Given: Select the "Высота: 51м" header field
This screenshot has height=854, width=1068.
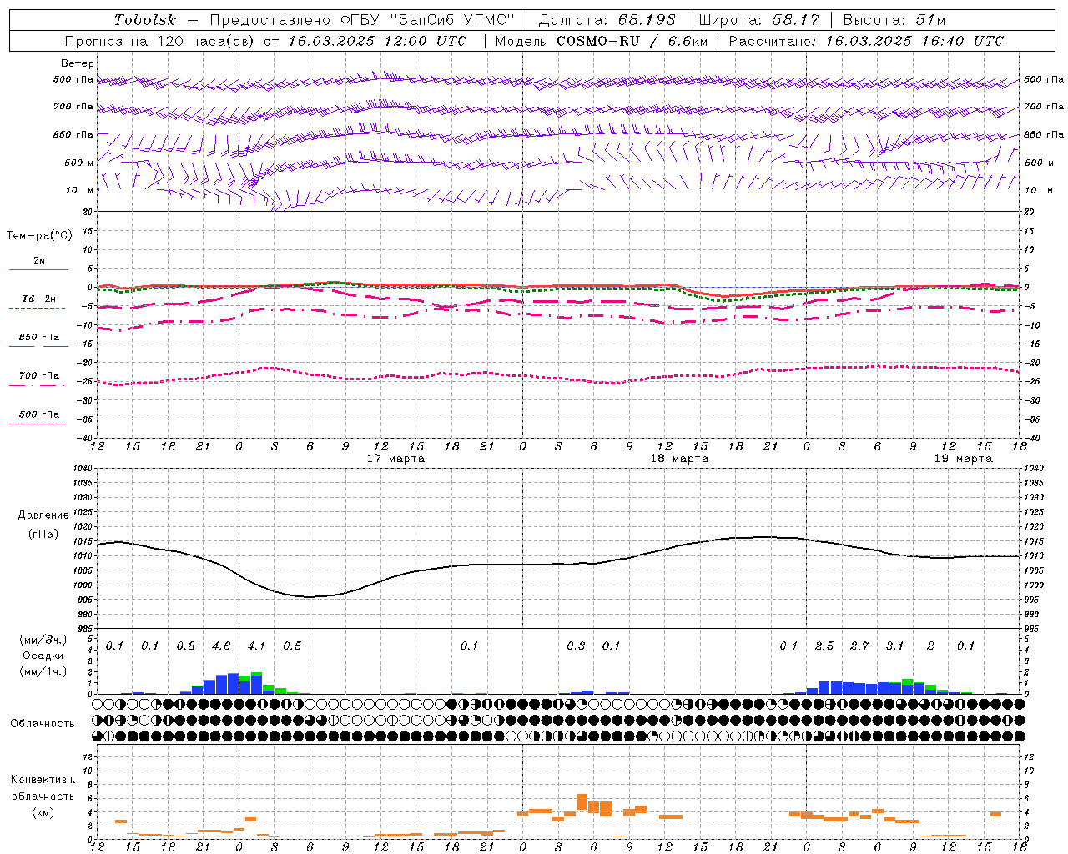Looking at the screenshot, I should (894, 20).
